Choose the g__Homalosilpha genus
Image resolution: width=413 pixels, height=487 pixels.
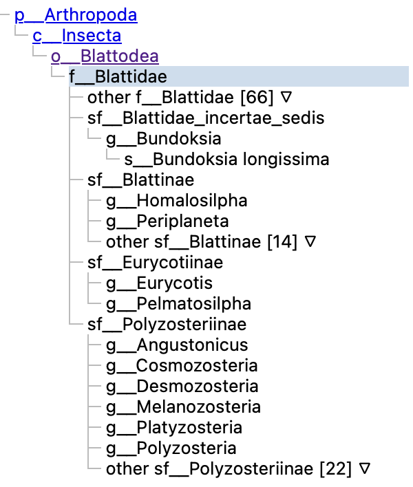pyautogui.click(x=176, y=201)
